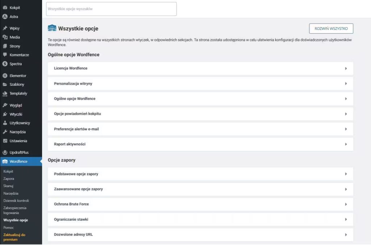The width and height of the screenshot is (371, 245).
Task: Click the Wordfence fence icon in sidebar
Action: 5,161
